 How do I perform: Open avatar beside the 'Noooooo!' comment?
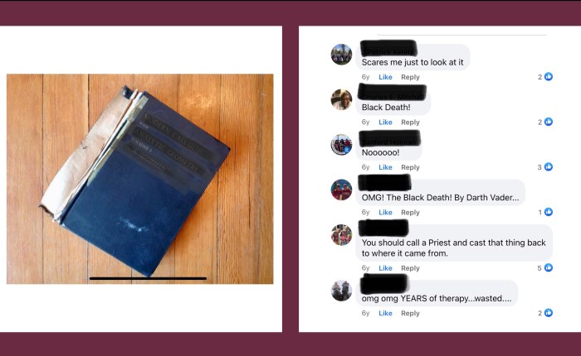[x=341, y=145]
